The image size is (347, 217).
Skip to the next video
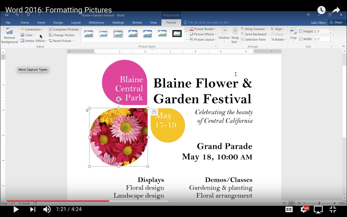[x=32, y=209]
